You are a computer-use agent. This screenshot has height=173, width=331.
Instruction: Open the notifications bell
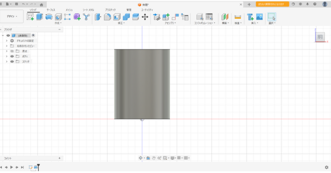click(x=307, y=4)
